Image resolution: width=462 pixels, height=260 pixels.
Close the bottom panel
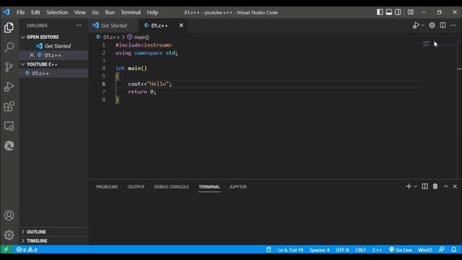[455, 186]
